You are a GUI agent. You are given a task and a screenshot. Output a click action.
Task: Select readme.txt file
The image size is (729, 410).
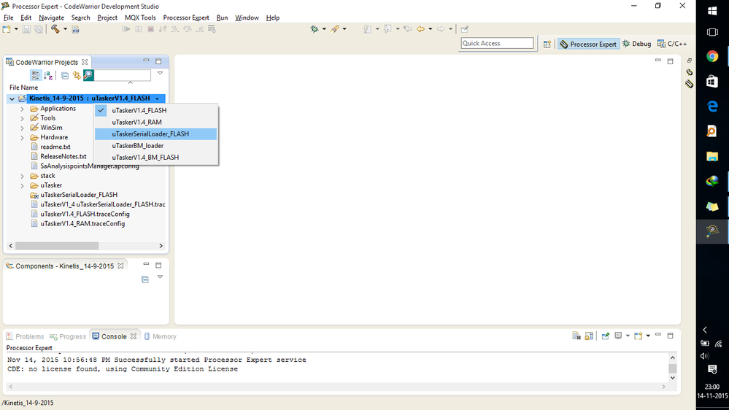coord(55,147)
